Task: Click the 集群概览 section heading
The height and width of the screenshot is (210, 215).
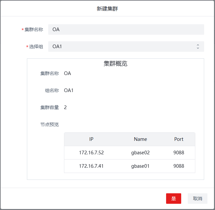Action: click(x=116, y=64)
